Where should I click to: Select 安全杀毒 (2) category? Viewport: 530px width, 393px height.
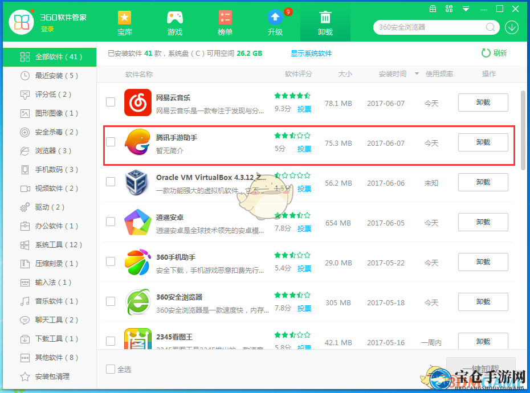50,132
